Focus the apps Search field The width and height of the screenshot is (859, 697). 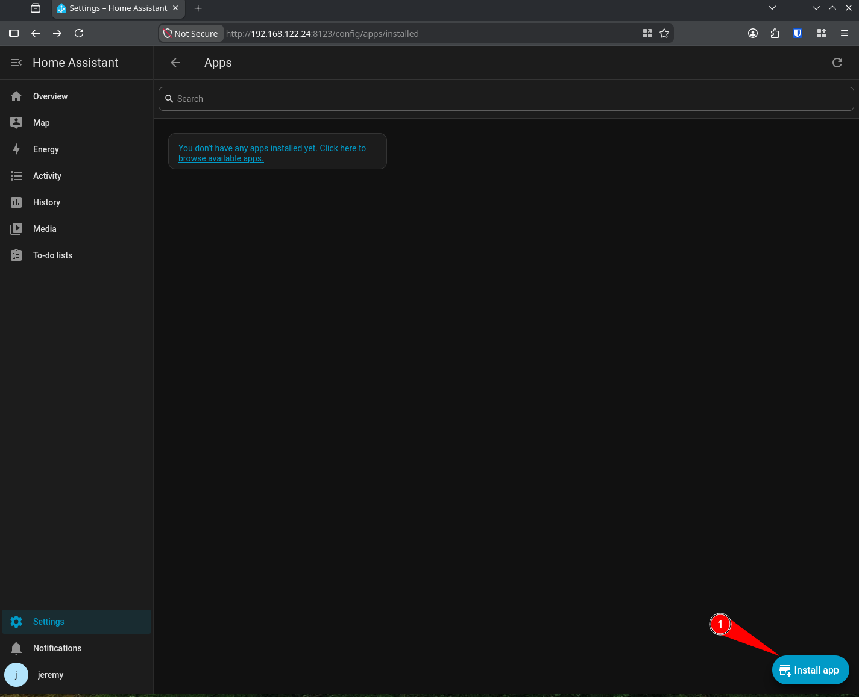pyautogui.click(x=506, y=99)
